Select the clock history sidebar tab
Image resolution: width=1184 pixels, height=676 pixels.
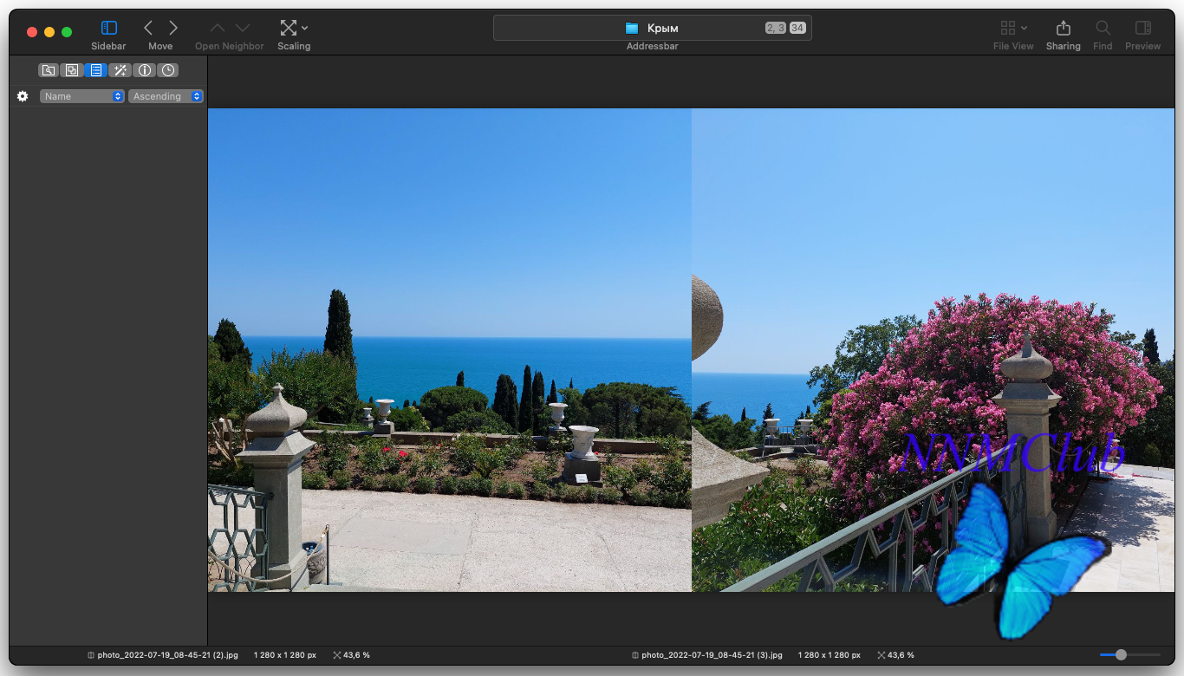pyautogui.click(x=168, y=70)
